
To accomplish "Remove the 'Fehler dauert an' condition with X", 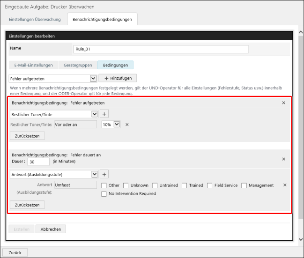I will point(283,159).
